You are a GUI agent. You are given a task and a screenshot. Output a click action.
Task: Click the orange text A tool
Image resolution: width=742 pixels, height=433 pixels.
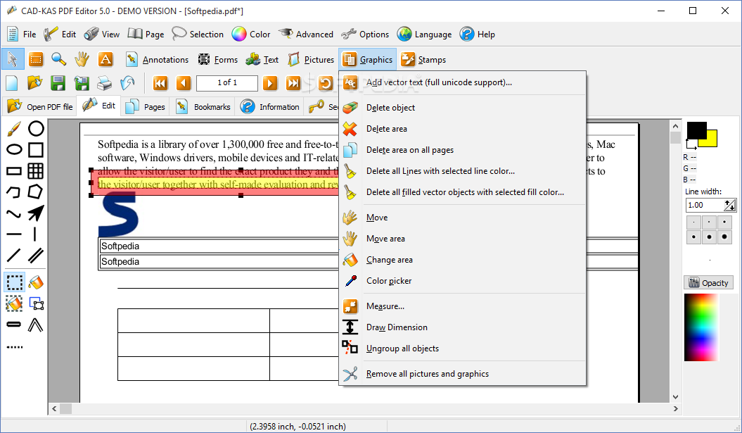click(x=105, y=59)
